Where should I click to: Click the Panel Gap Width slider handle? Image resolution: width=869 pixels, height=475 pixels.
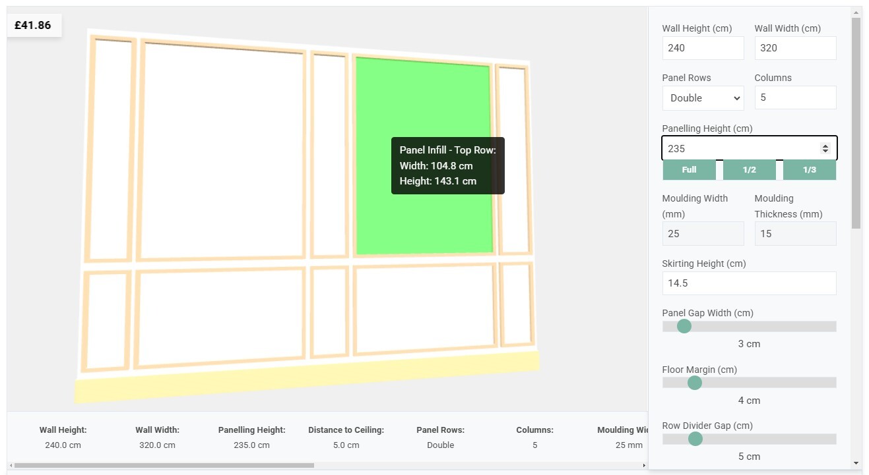click(x=684, y=326)
